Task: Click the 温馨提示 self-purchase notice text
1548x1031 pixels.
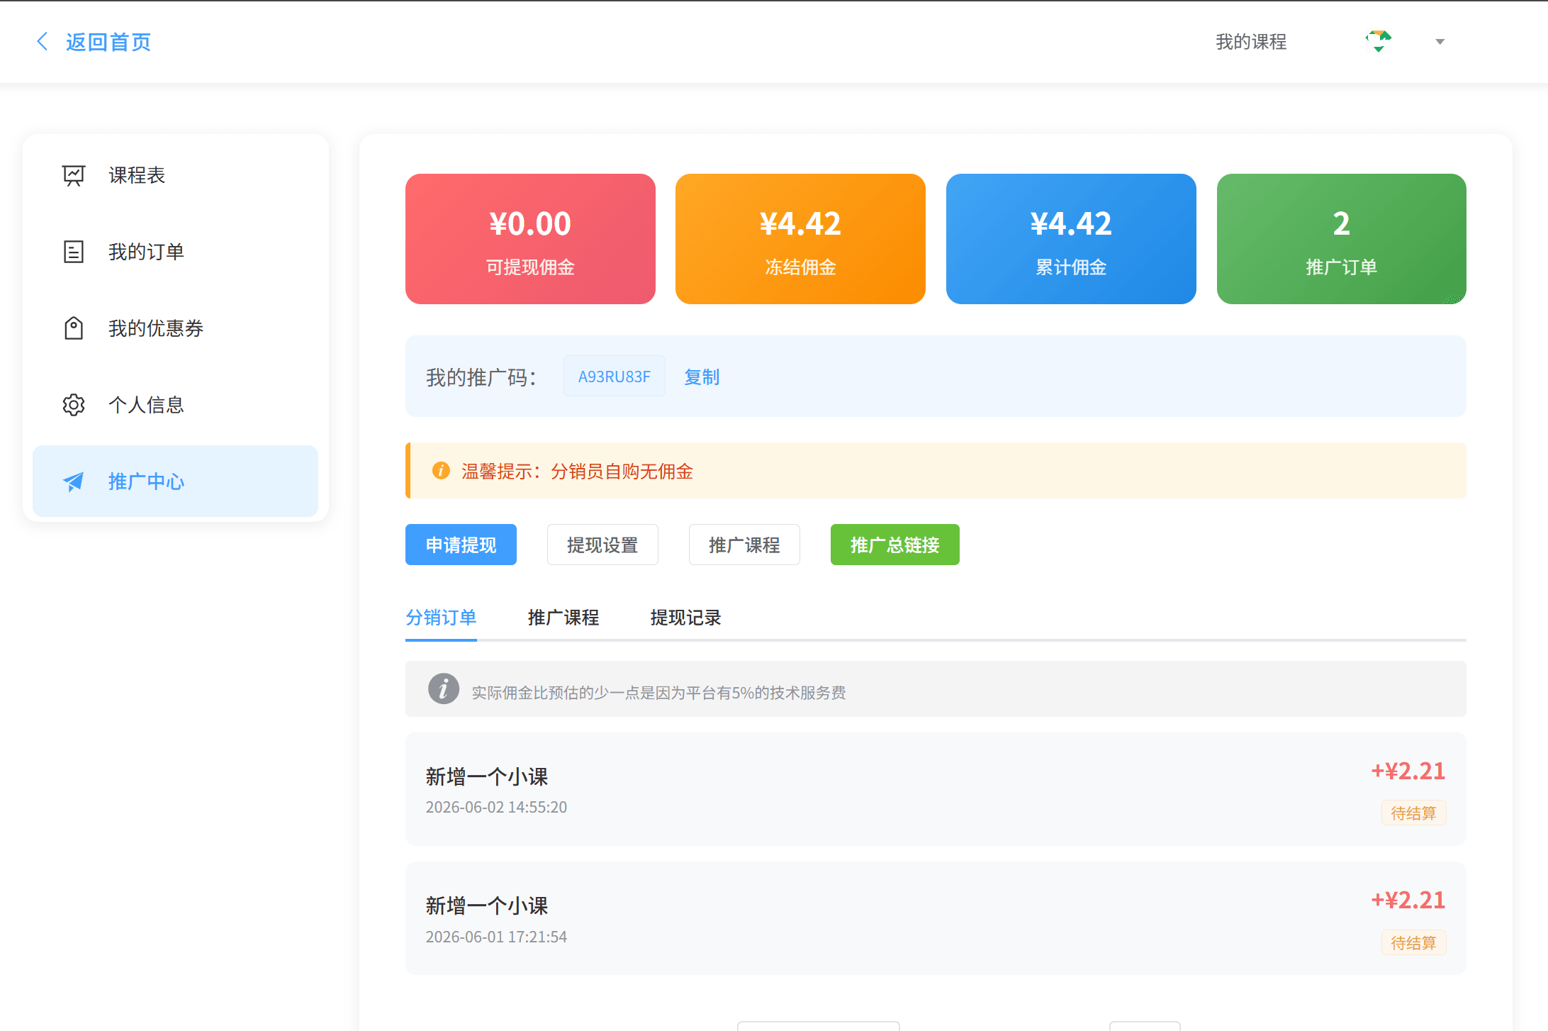Action: point(577,472)
